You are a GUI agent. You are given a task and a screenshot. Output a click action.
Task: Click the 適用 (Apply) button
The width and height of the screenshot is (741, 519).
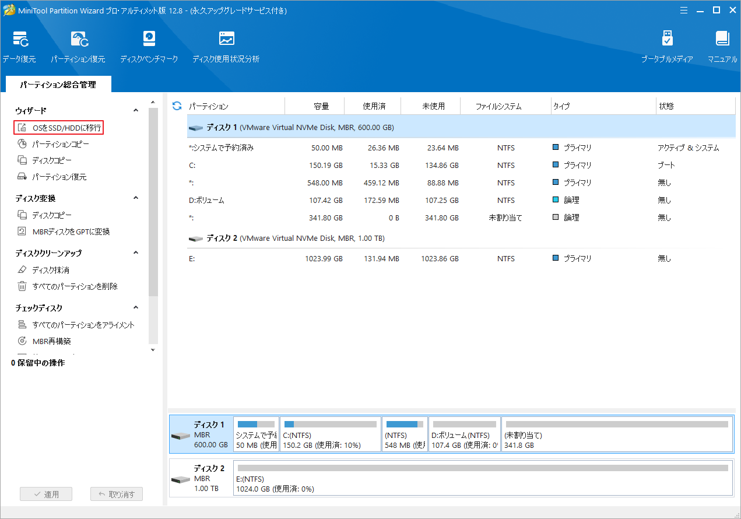pos(46,493)
